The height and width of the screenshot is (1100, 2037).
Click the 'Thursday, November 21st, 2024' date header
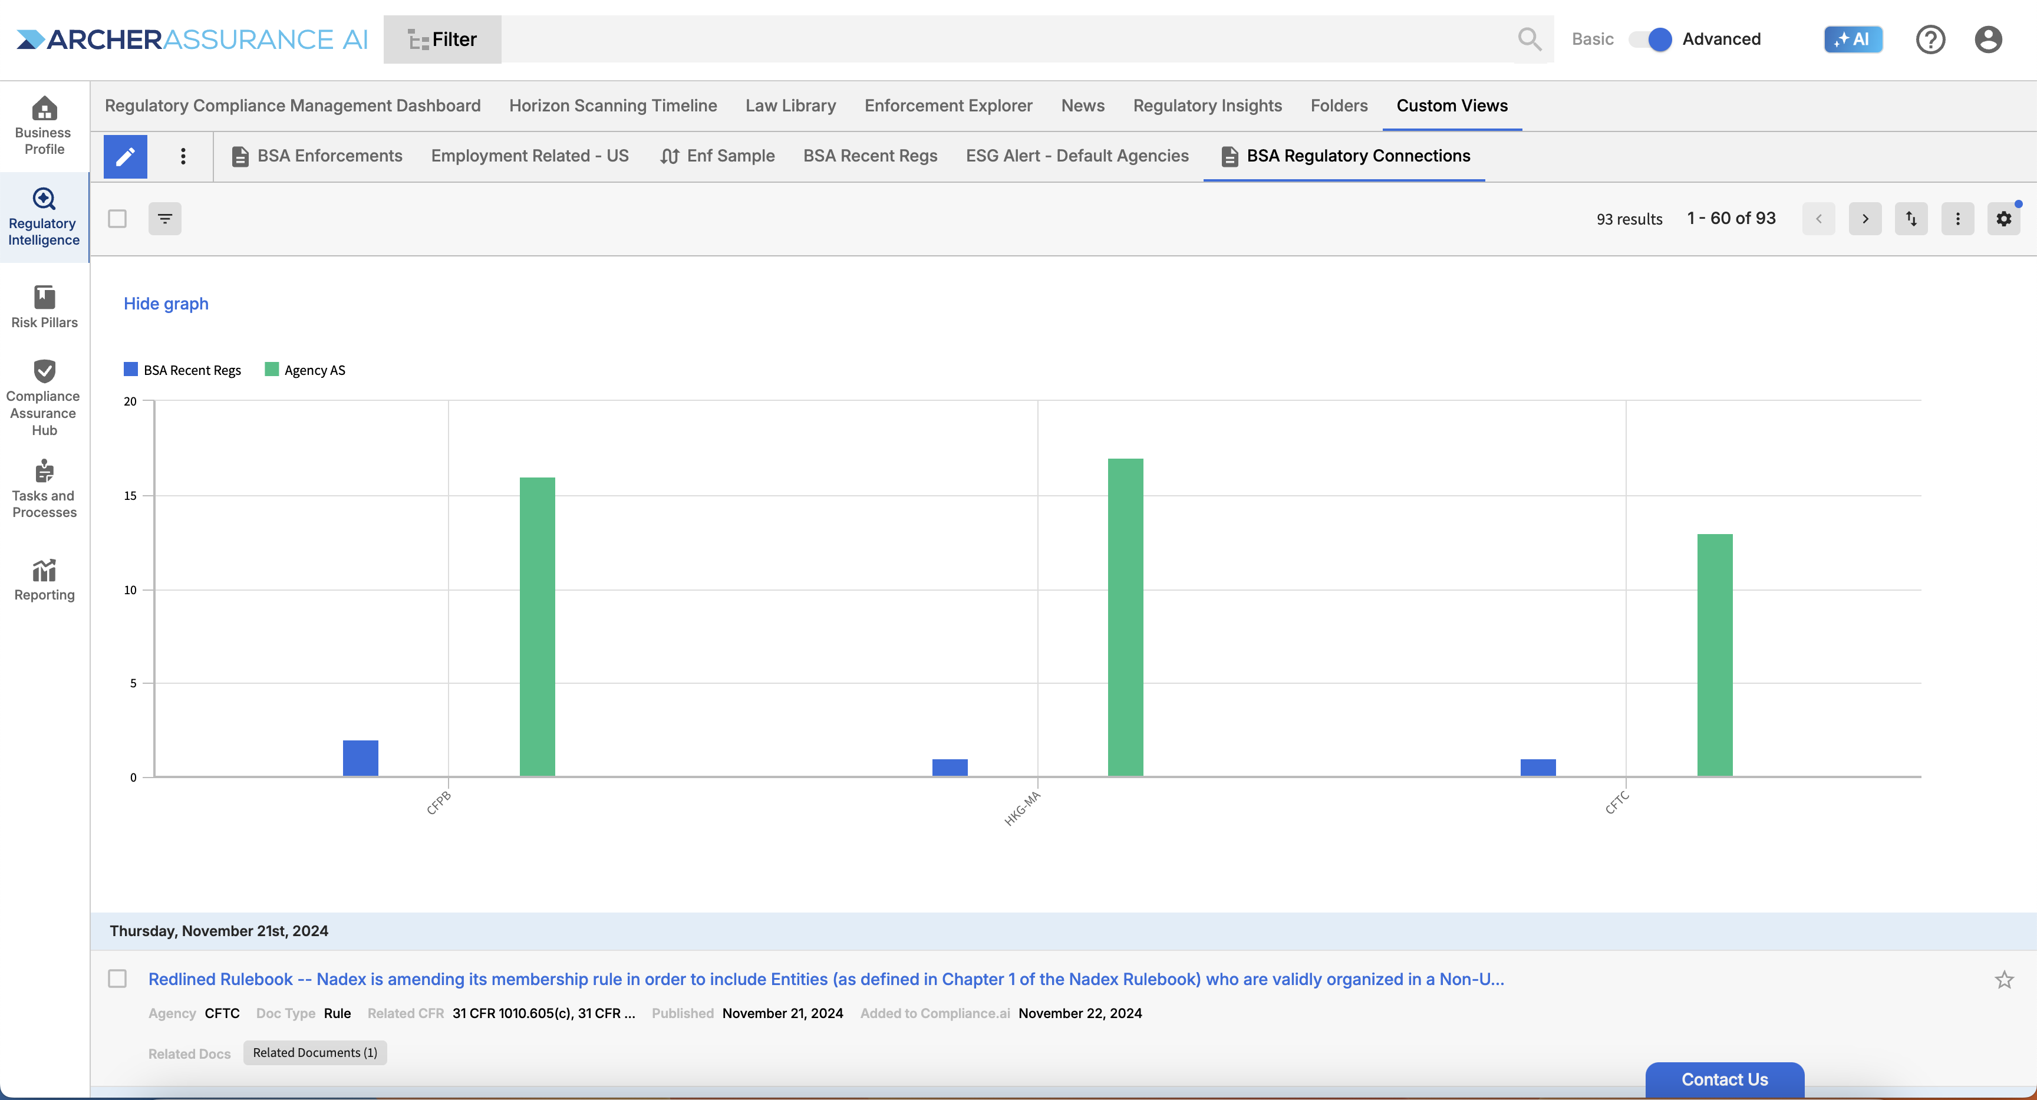(x=219, y=931)
